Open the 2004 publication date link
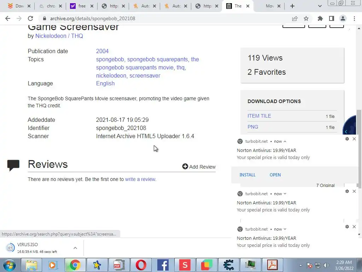This screenshot has height=272, width=362. coord(102,51)
